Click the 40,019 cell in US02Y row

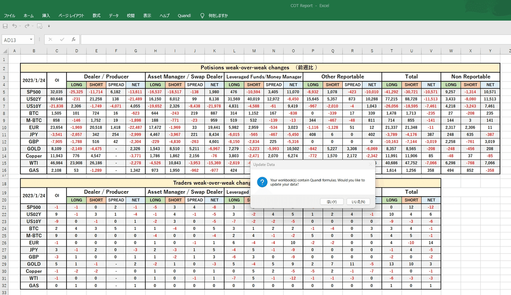(x=254, y=99)
